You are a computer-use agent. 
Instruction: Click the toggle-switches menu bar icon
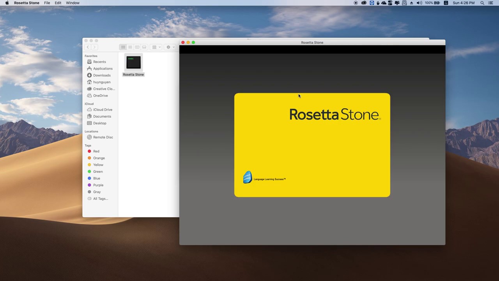(390, 3)
